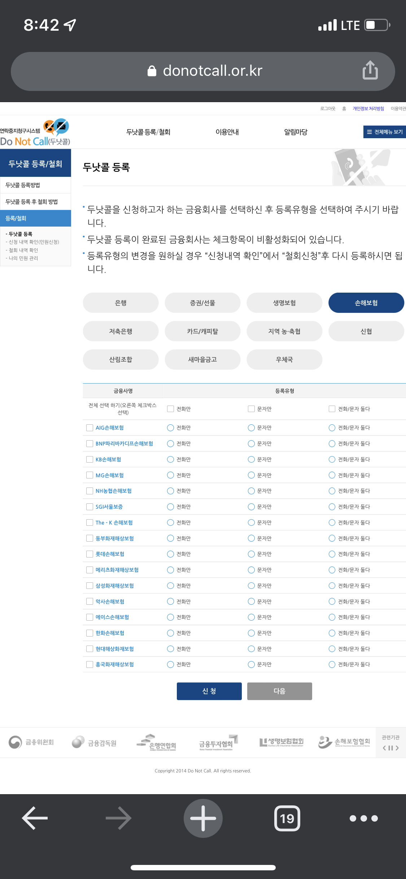Click the 홈 link at top
This screenshot has height=879, width=406.
tap(344, 109)
